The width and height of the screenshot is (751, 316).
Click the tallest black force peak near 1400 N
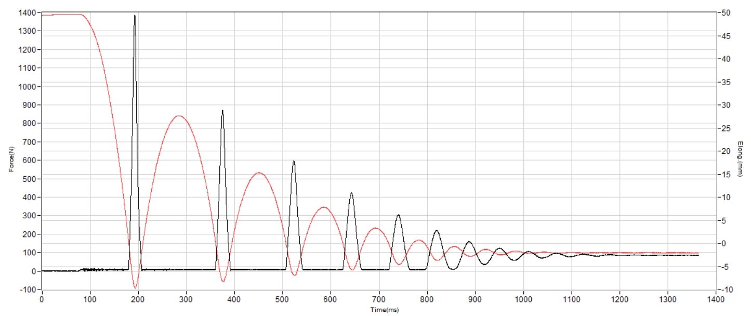click(x=135, y=17)
